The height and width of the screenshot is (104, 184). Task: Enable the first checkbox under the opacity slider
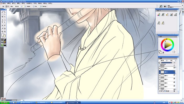159,64
